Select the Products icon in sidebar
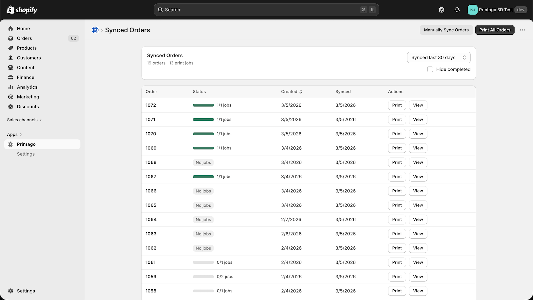Screen dimensions: 533x300 pyautogui.click(x=11, y=48)
